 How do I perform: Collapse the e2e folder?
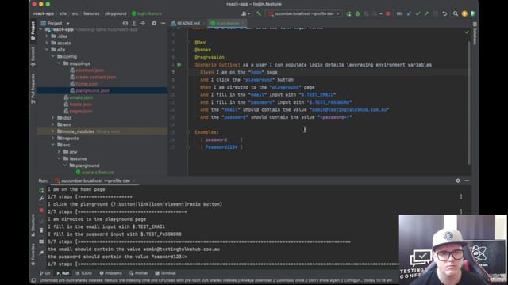(47, 50)
